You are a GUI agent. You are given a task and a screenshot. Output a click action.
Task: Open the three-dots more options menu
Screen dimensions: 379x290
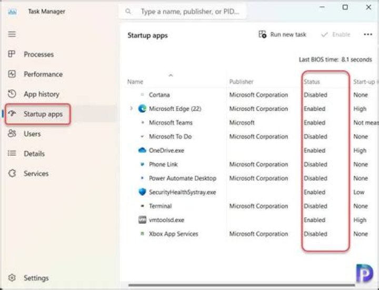368,35
